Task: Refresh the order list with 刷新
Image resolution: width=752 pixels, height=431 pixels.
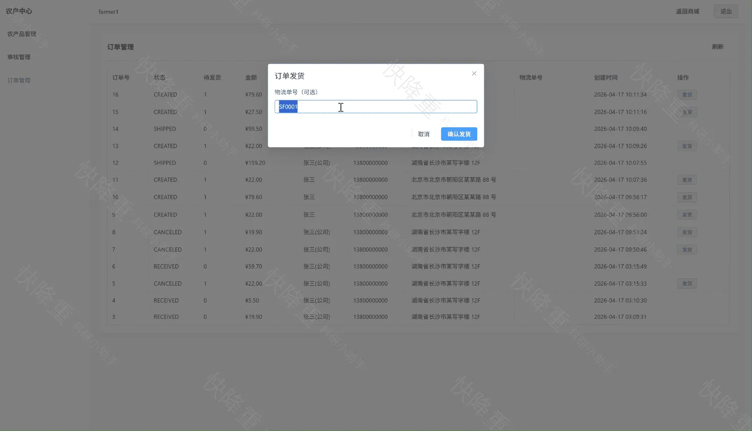Action: pyautogui.click(x=717, y=47)
